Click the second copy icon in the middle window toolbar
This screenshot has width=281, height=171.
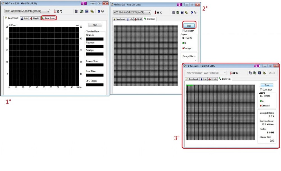tap(178, 12)
